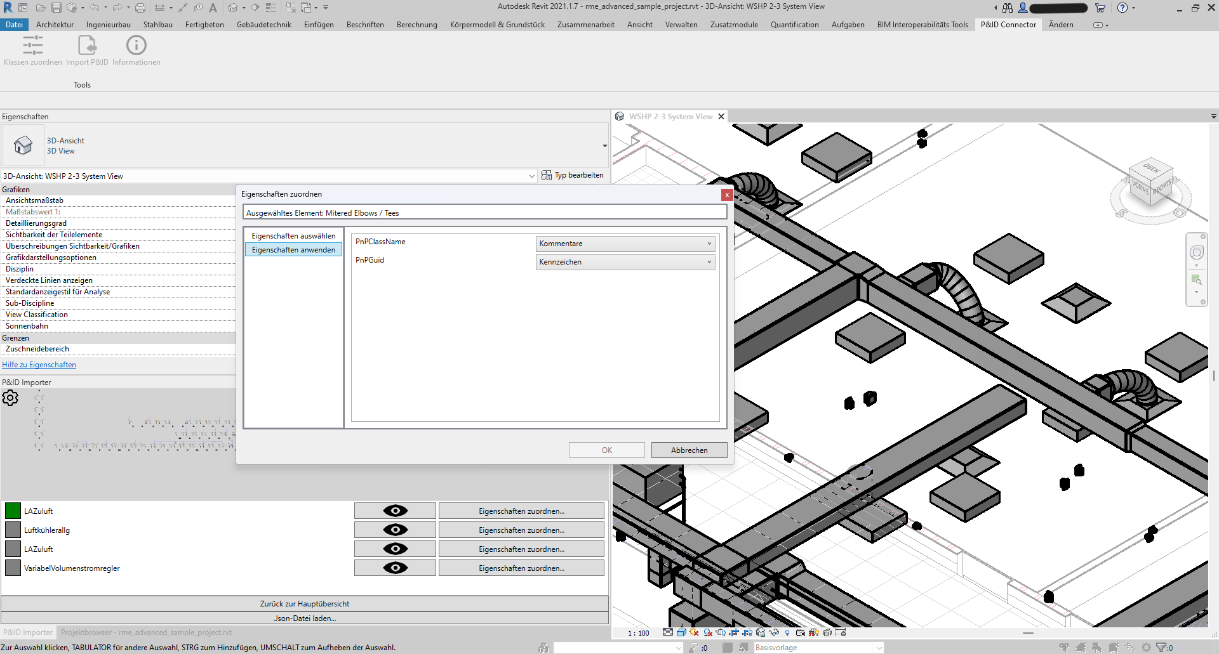Screen dimensions: 1219x654
Task: Click the green LAZuluft color swatch
Action: click(12, 511)
